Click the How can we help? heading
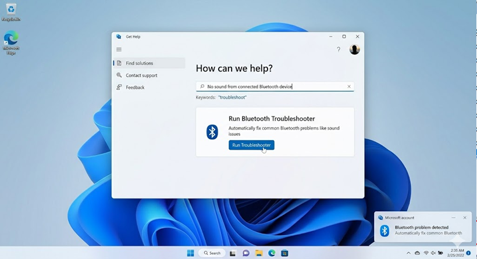The width and height of the screenshot is (477, 259). coord(234,69)
